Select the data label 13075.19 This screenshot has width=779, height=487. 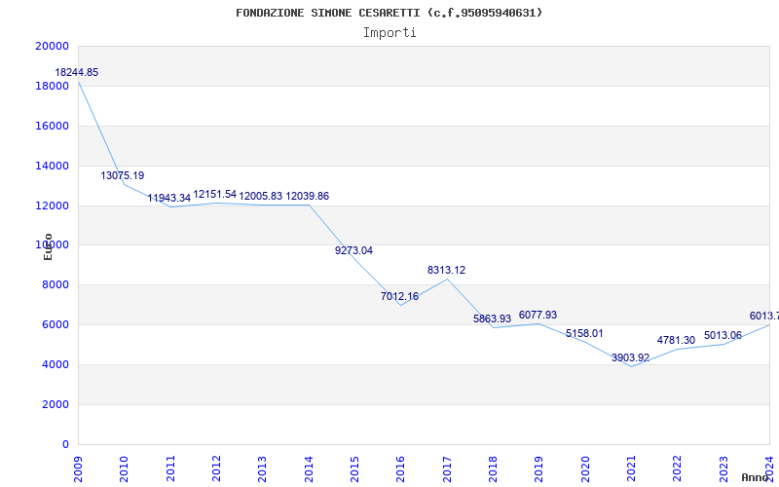click(123, 175)
